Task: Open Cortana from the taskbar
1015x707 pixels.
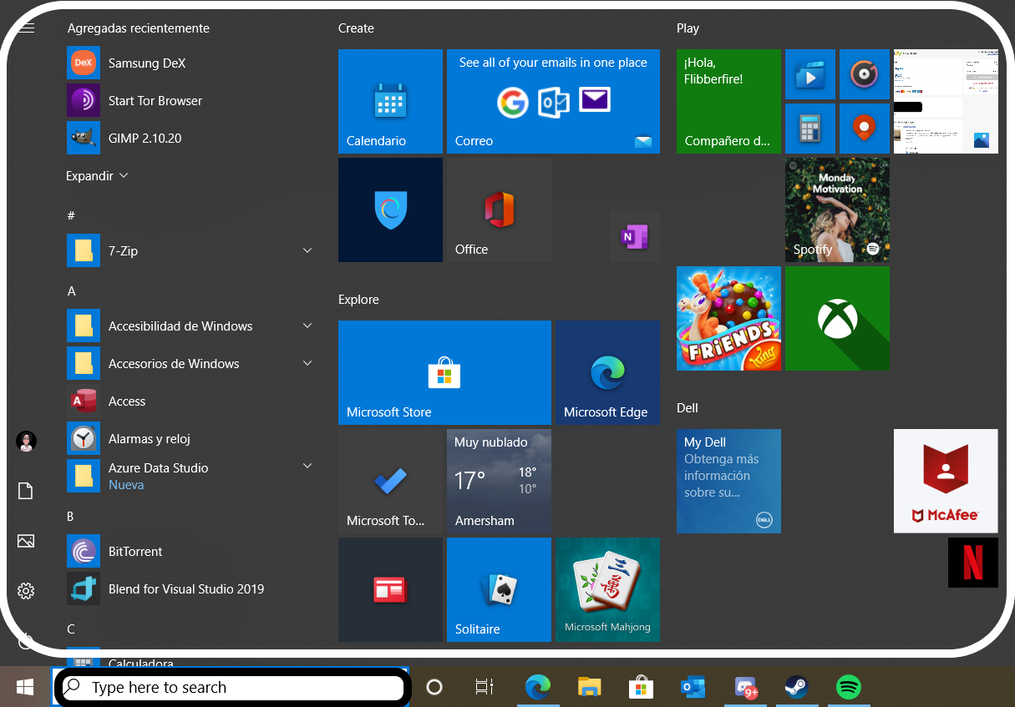Action: [434, 687]
